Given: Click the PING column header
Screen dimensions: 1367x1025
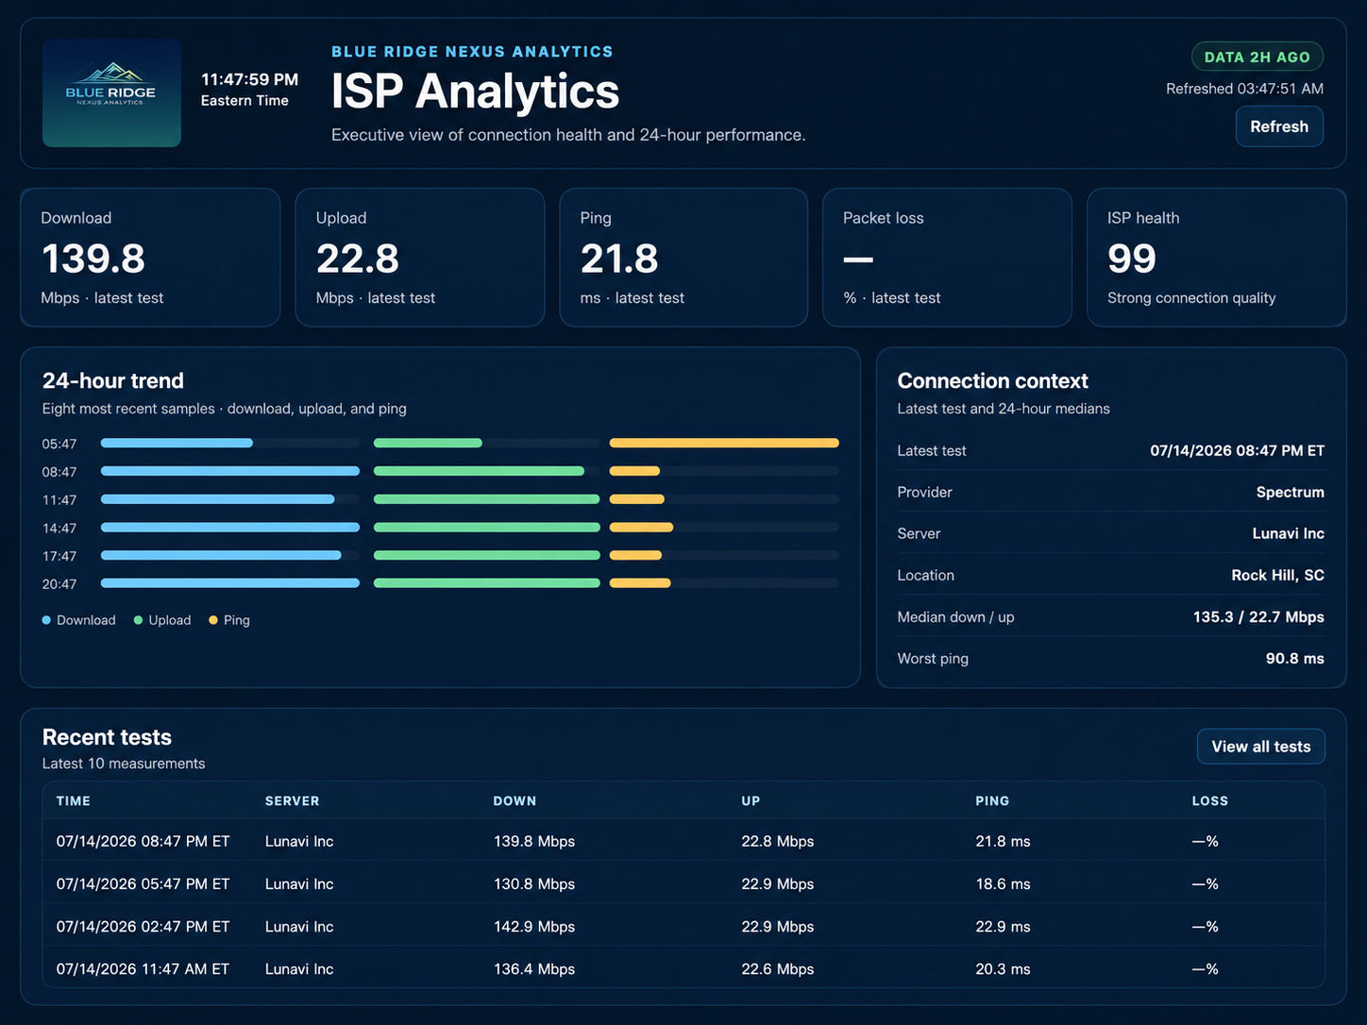Looking at the screenshot, I should [x=992, y=801].
